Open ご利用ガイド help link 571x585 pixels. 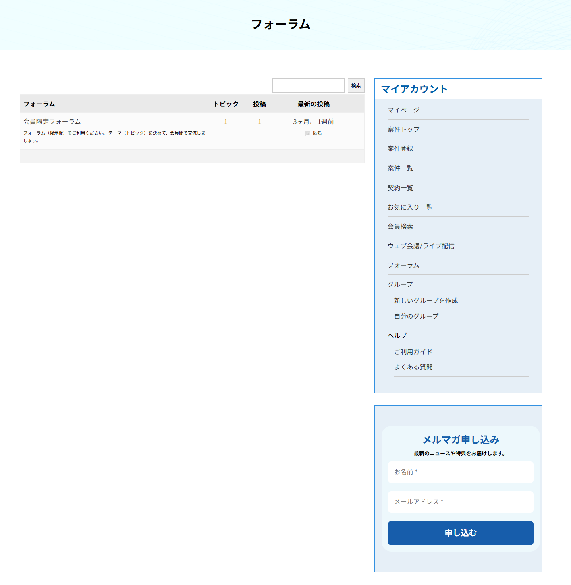413,352
